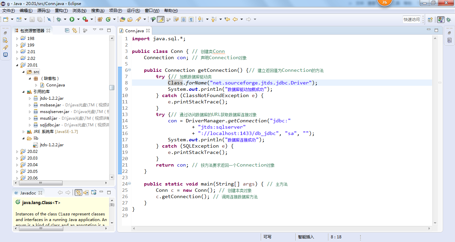The image size is (455, 242).
Task: Open the New file dropdown arrow
Action: [x=12, y=19]
